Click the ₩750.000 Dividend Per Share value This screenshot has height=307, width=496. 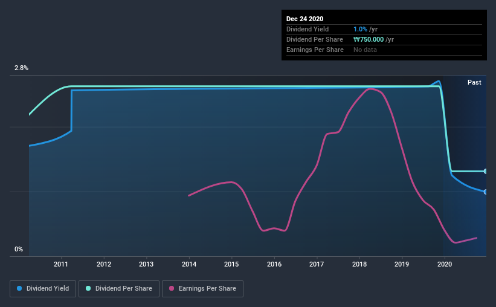pos(369,39)
